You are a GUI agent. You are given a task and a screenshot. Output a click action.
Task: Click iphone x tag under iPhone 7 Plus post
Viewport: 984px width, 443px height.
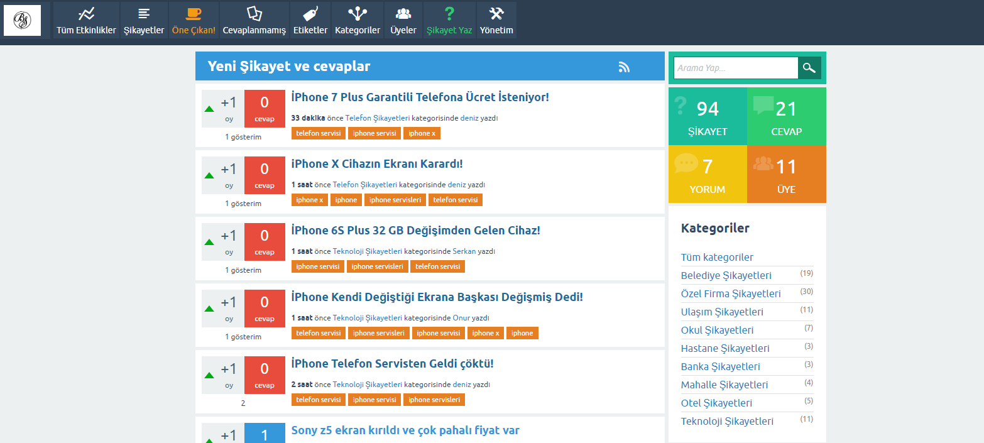422,133
